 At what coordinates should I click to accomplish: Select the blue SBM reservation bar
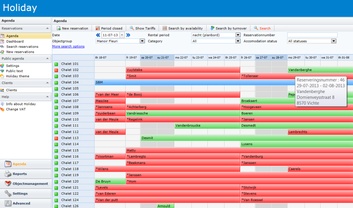click(x=184, y=82)
